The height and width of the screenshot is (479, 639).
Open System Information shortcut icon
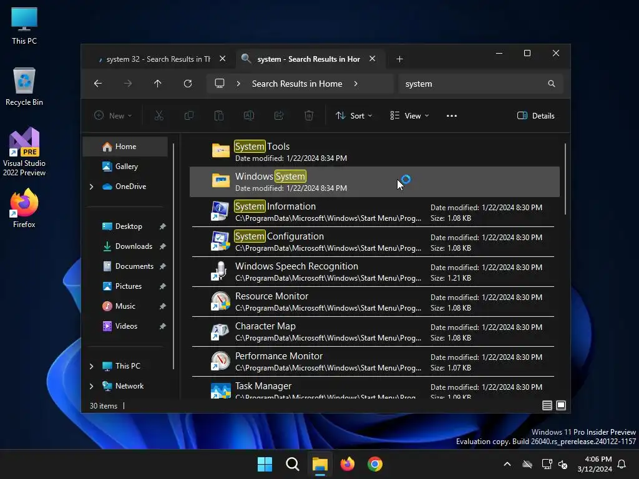(220, 211)
